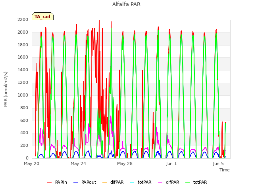The width and height of the screenshot is (254, 190).
Task: Click the TA_rad annotation label
Action: [x=42, y=16]
